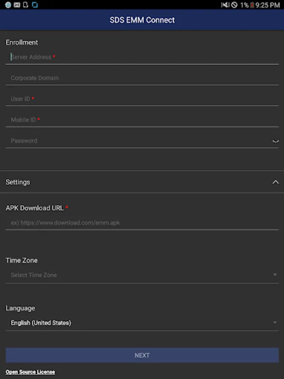Screen dimensions: 284x379
Task: Tap the globe icon in status bar
Action: tap(8, 5)
